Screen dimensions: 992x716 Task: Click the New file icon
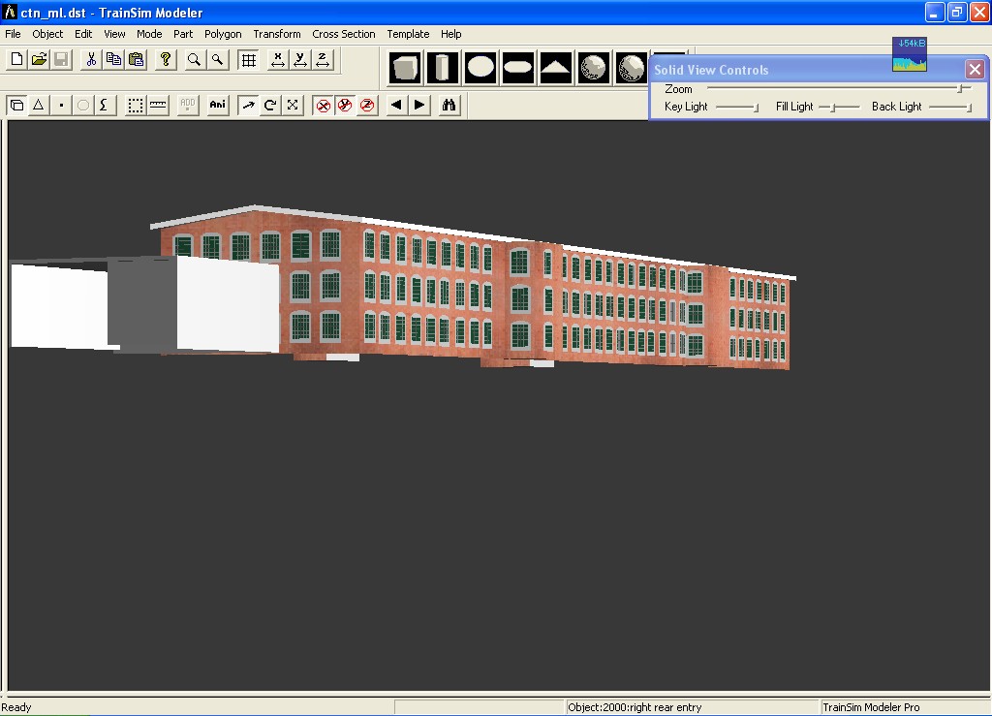click(x=16, y=60)
